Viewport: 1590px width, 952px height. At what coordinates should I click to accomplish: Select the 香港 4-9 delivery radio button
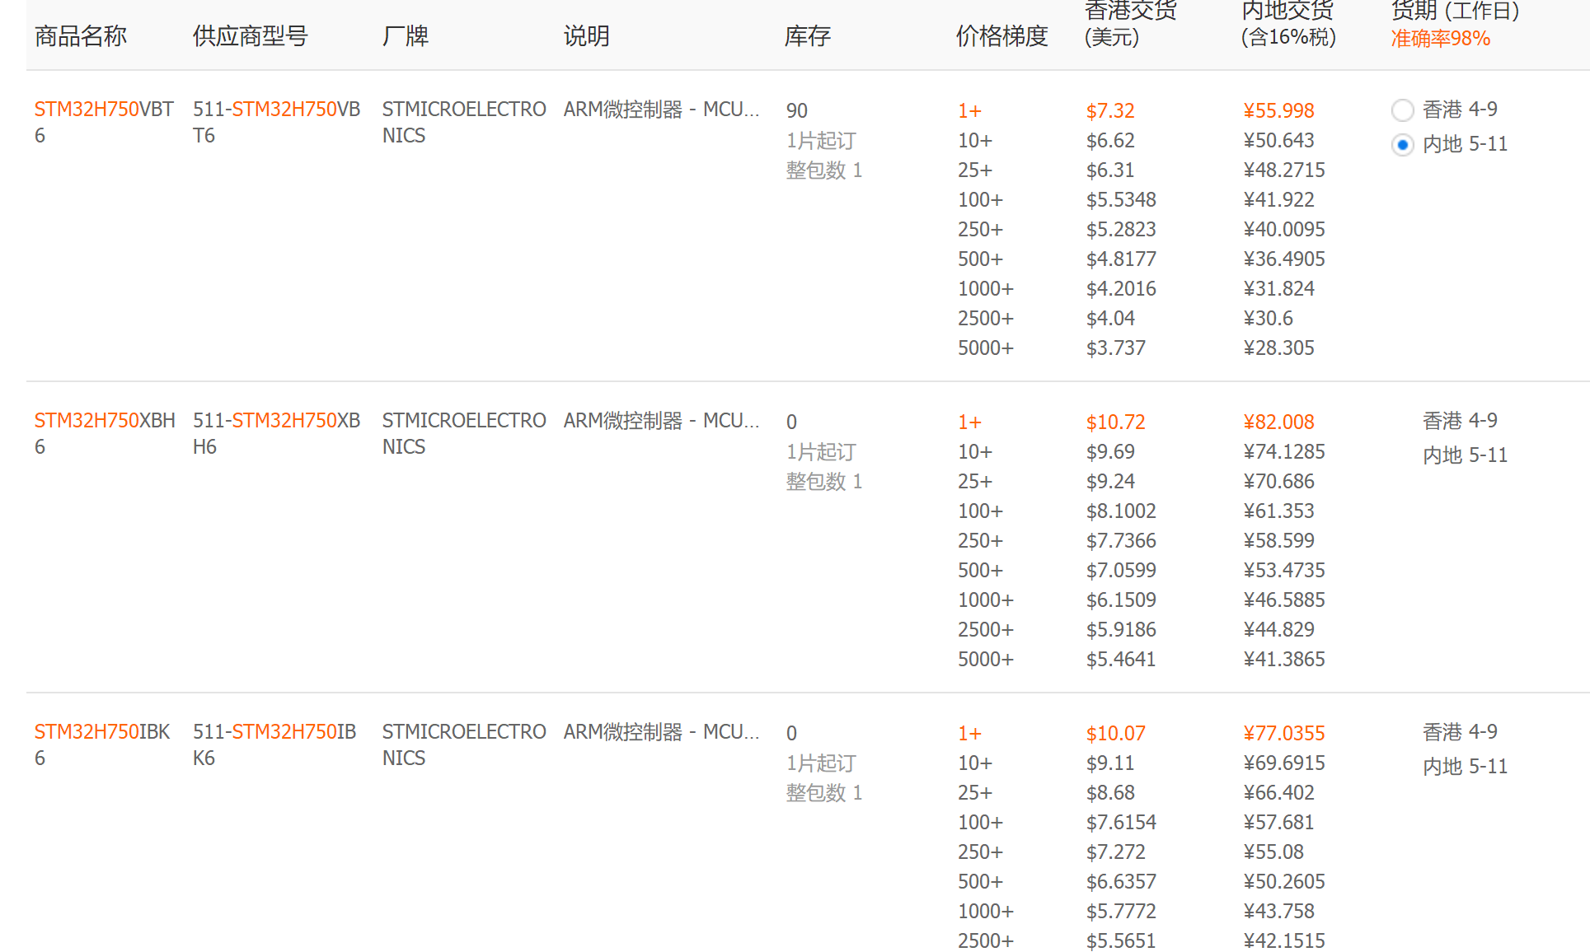tap(1402, 110)
